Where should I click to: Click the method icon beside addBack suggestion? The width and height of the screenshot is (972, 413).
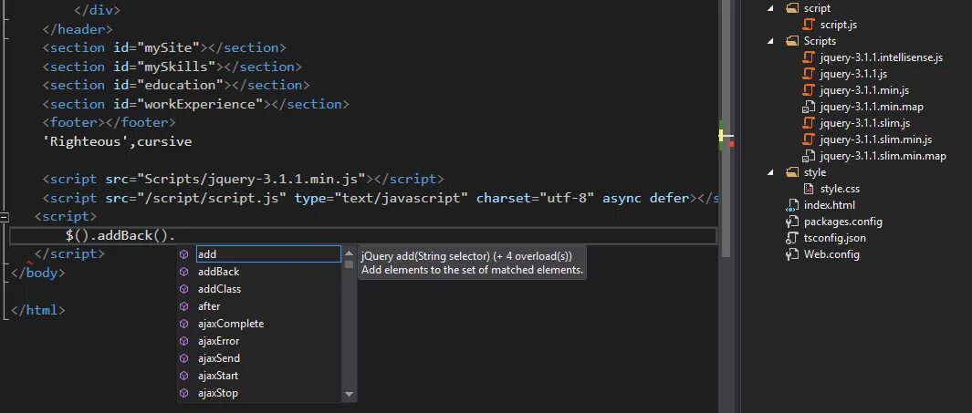[x=184, y=272]
